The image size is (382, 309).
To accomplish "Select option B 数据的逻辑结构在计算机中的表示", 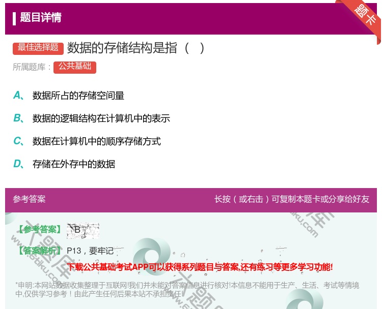I will 92,118.
